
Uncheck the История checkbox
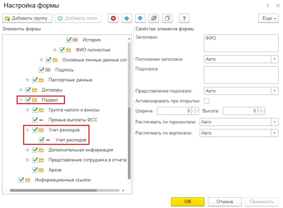pos(69,40)
